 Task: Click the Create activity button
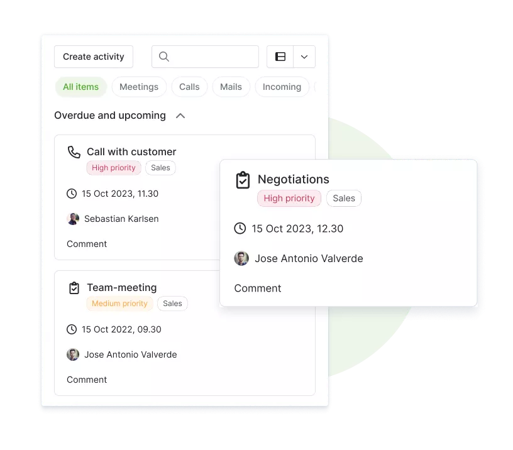coord(94,57)
